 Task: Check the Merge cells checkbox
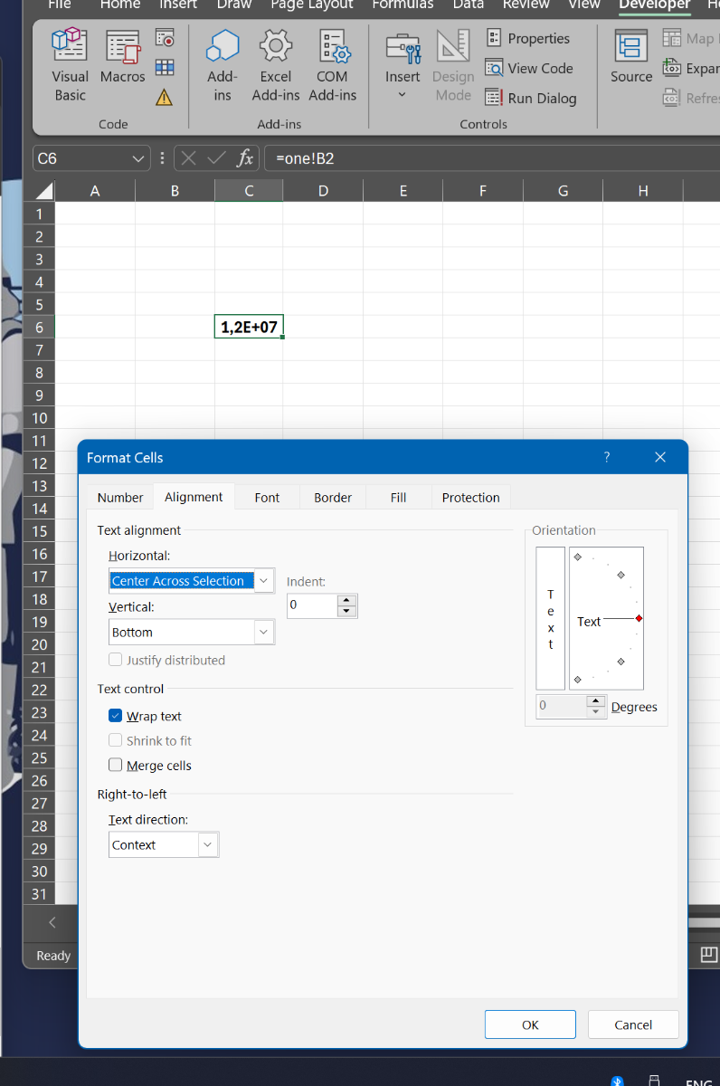(x=116, y=765)
